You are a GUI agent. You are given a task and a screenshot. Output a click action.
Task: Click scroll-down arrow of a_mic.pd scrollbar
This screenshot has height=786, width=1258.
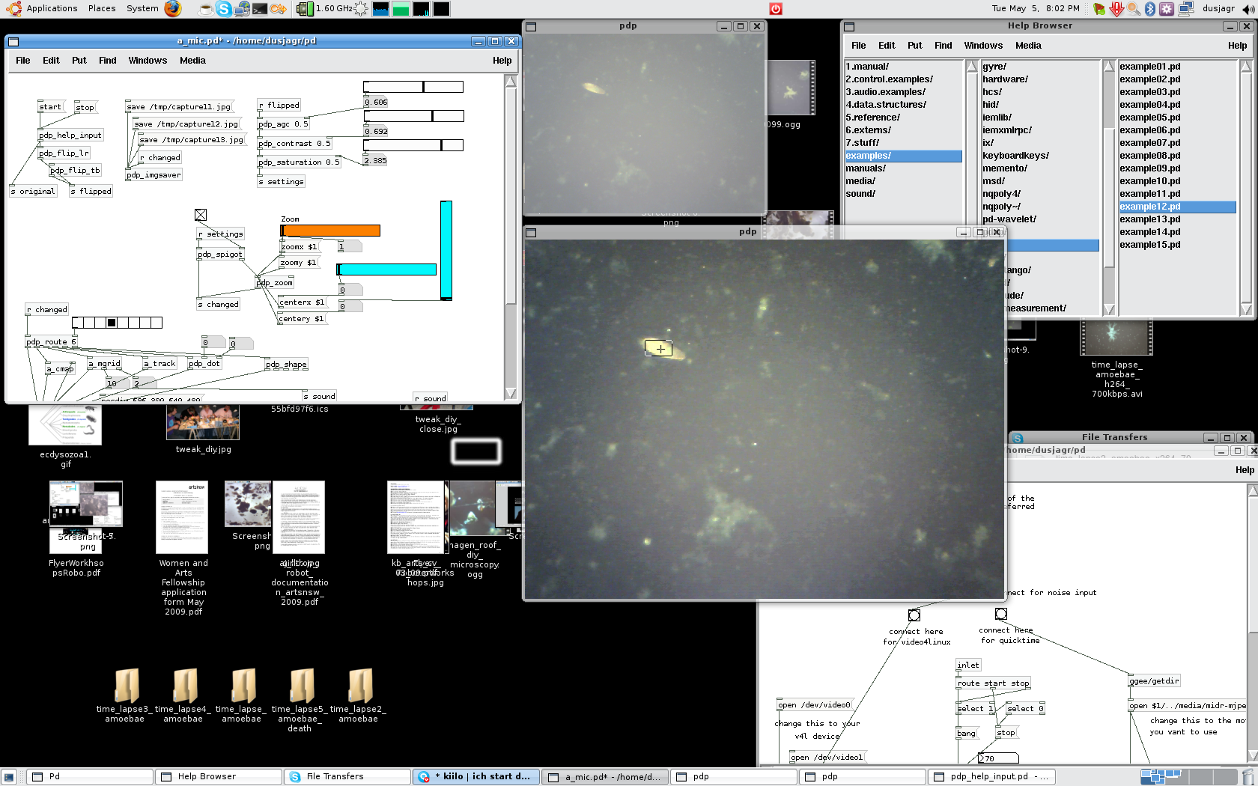coord(511,394)
